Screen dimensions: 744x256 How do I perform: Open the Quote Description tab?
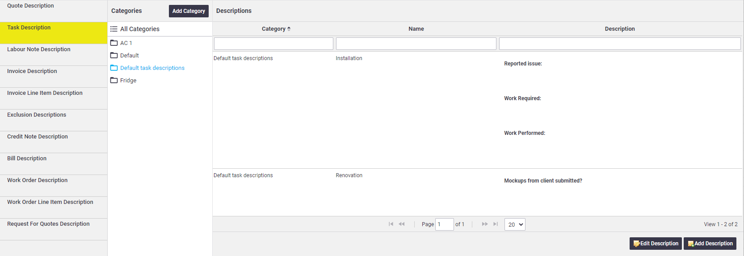click(54, 11)
